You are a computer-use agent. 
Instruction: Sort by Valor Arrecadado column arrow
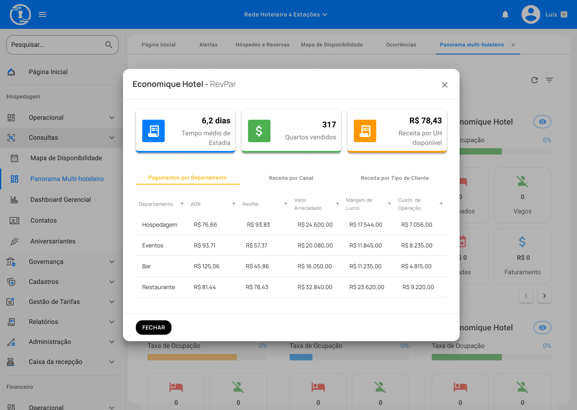(337, 204)
